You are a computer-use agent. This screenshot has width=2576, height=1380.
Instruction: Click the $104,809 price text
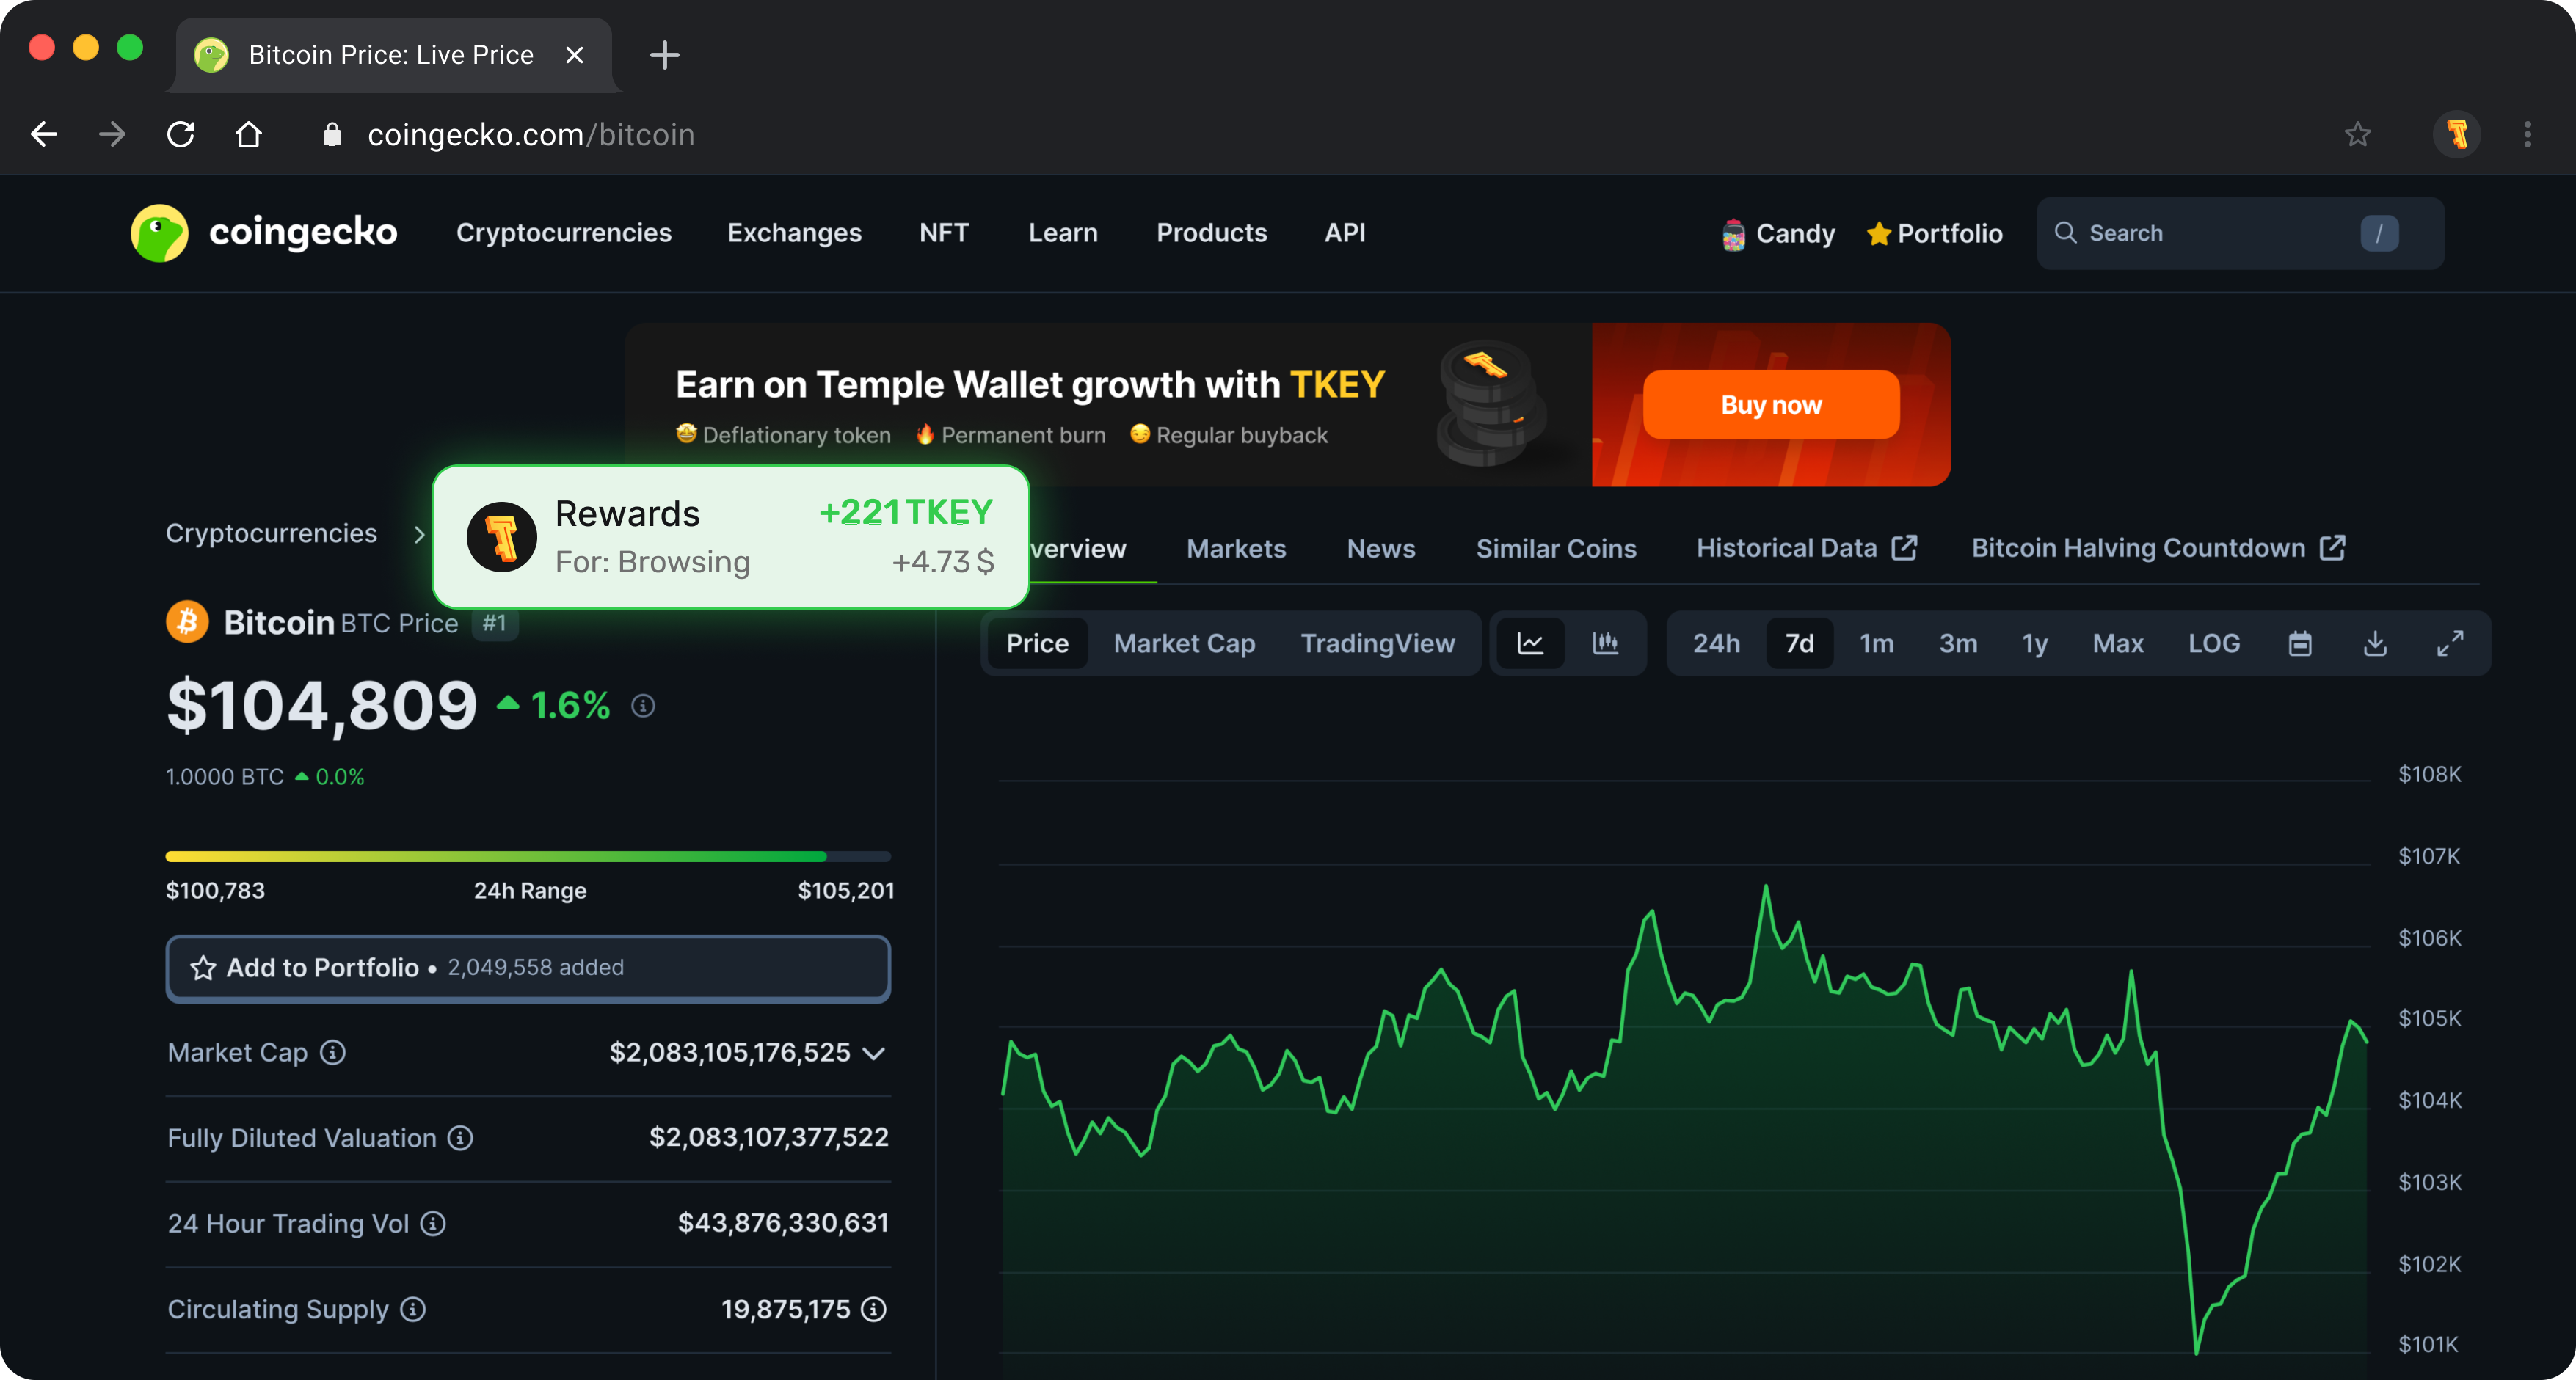point(322,705)
